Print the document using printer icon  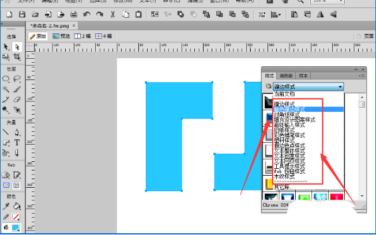74,14
